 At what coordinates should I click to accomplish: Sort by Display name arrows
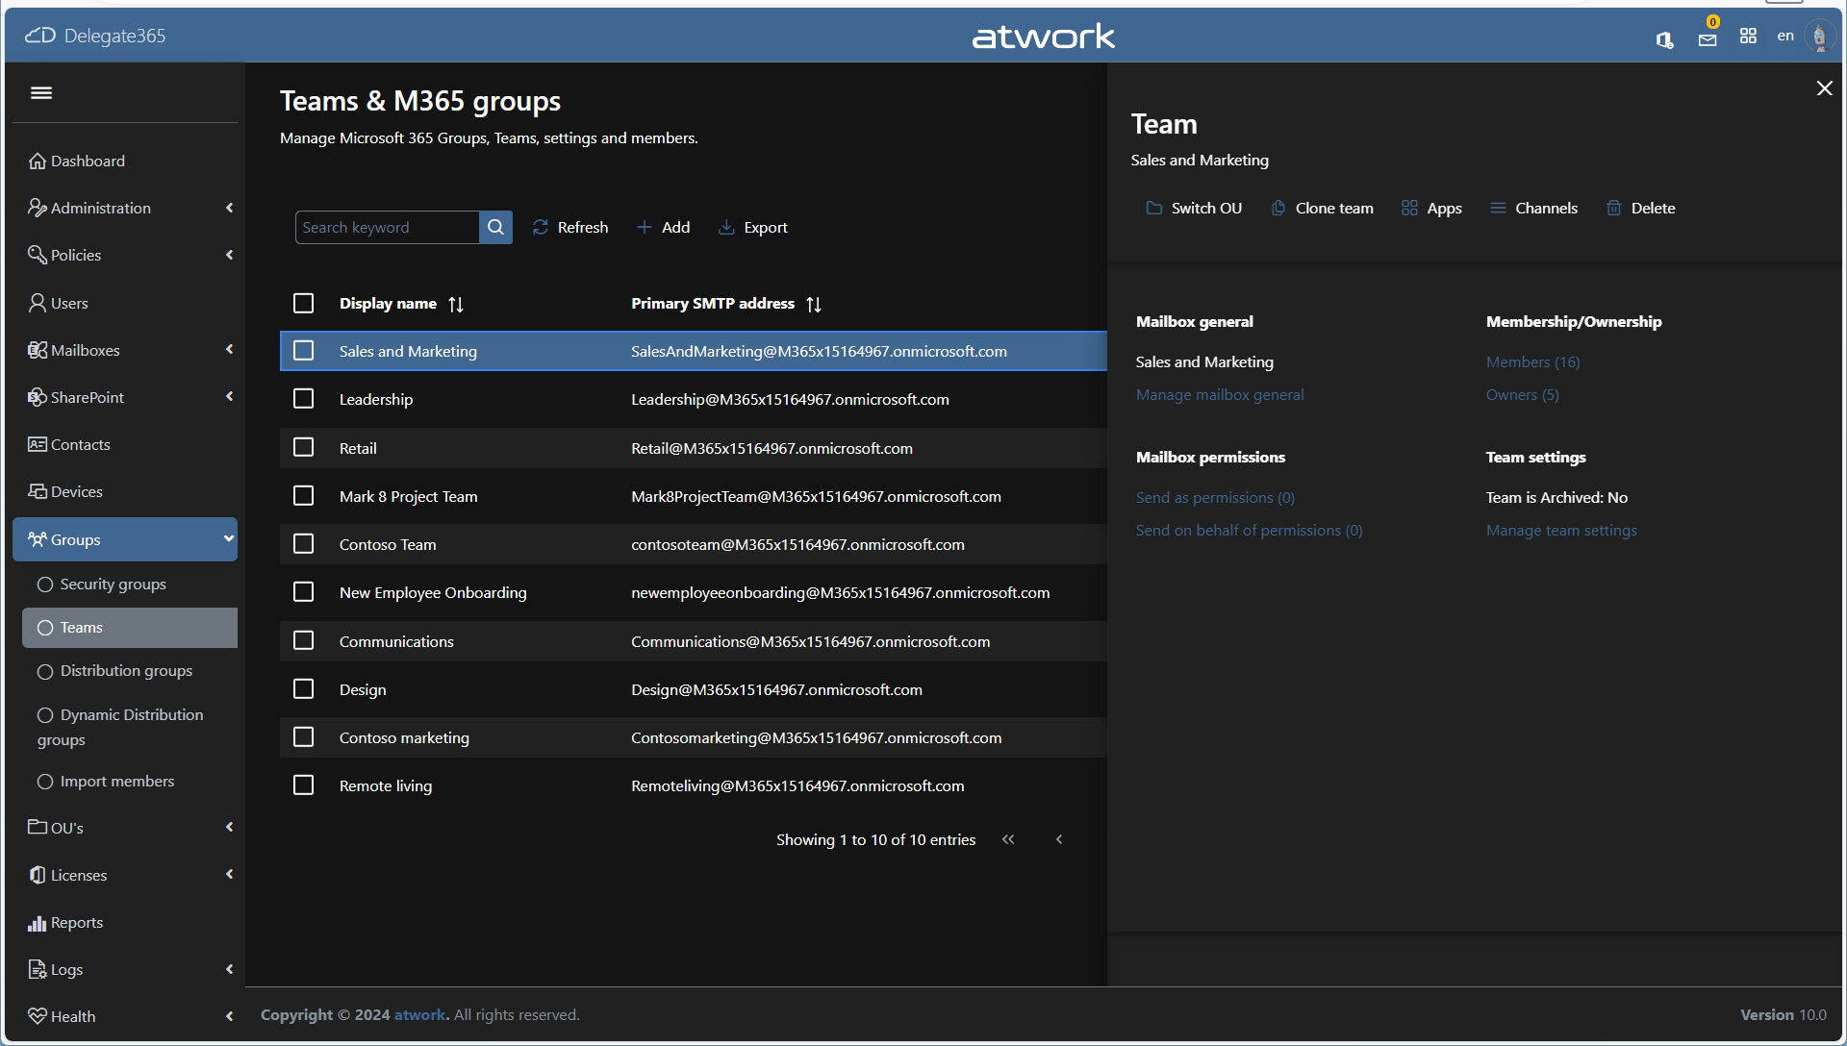coord(456,304)
